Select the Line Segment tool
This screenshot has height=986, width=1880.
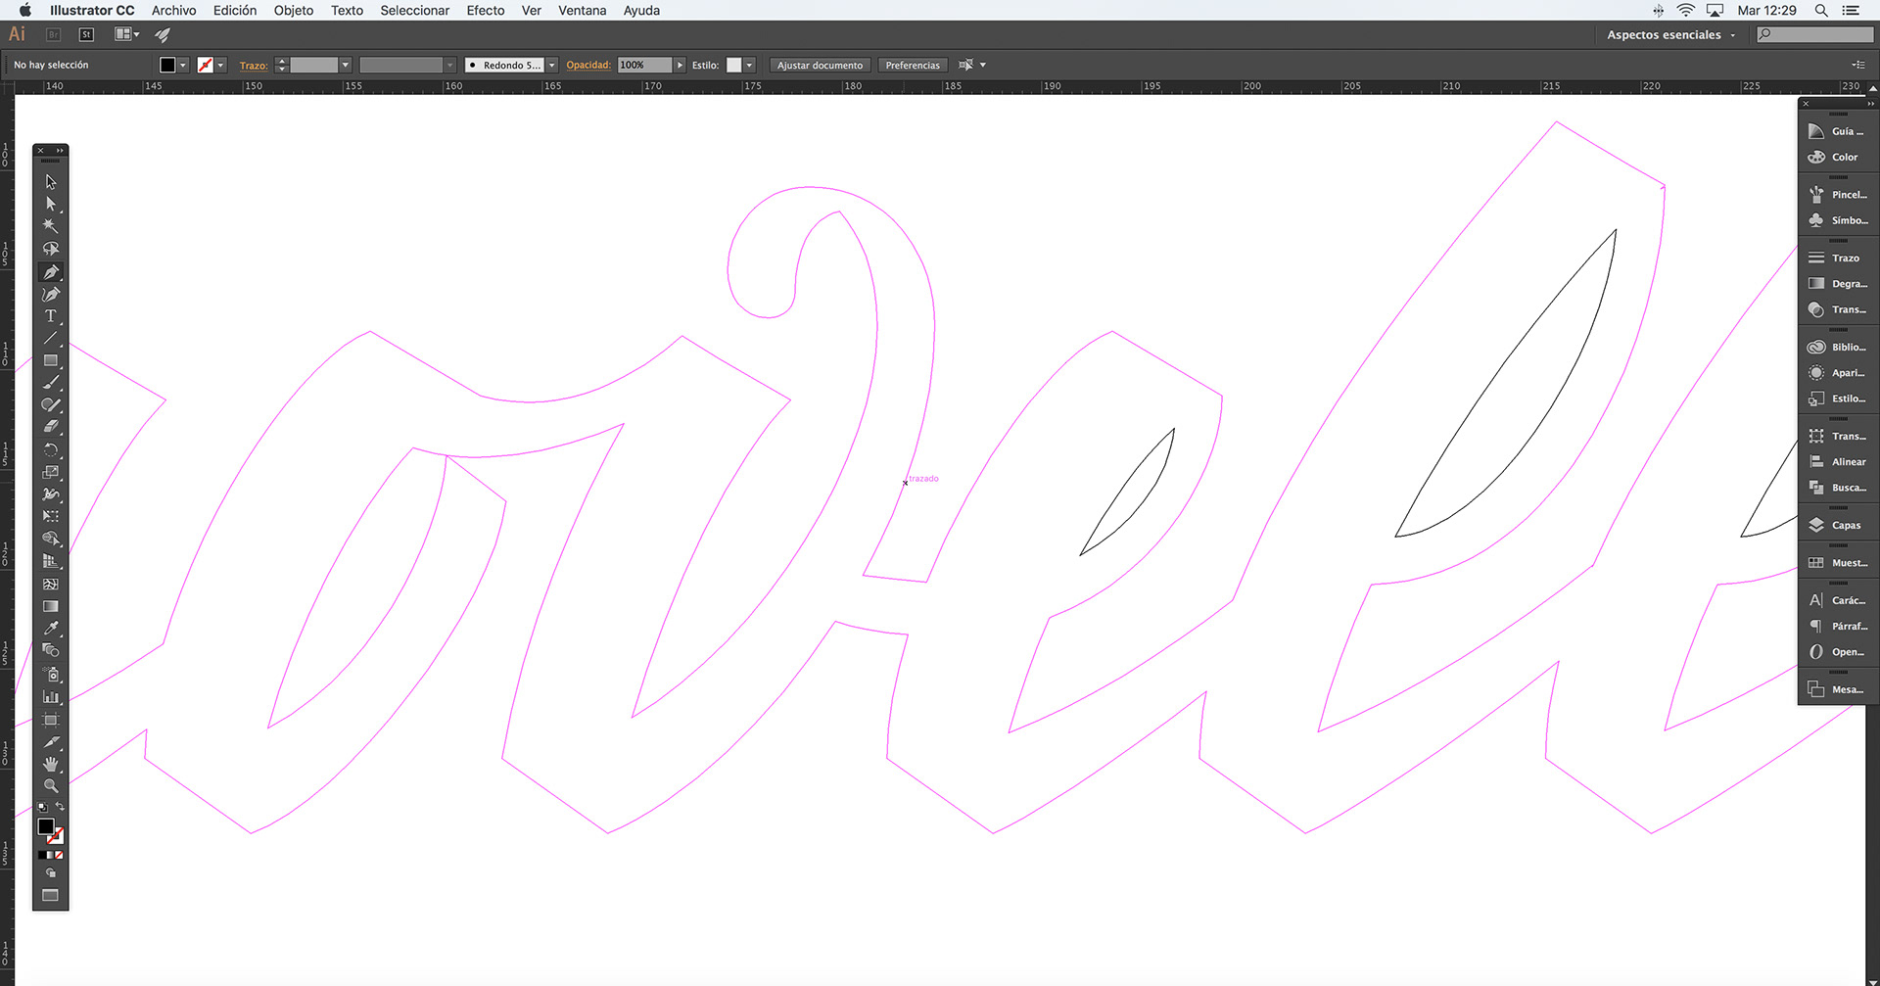pos(51,339)
